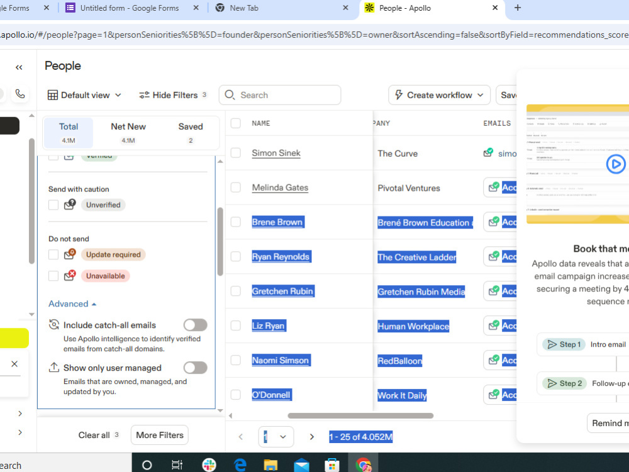Go to previous results page arrow
The width and height of the screenshot is (629, 472).
(x=241, y=437)
